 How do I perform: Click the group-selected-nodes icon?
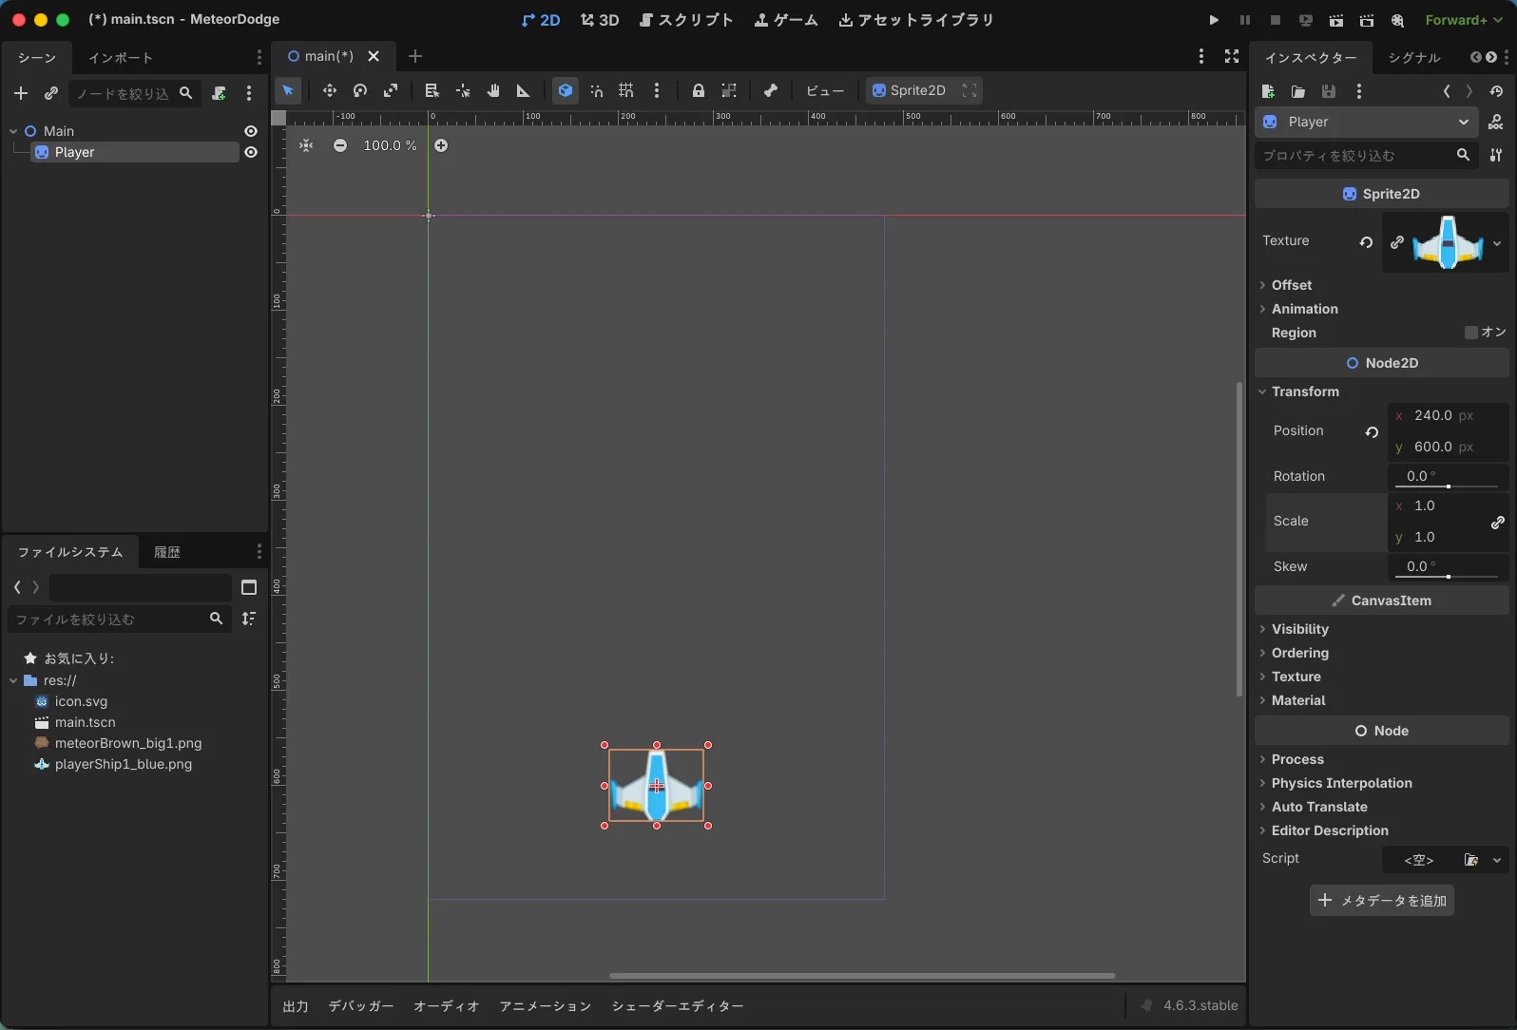[729, 90]
